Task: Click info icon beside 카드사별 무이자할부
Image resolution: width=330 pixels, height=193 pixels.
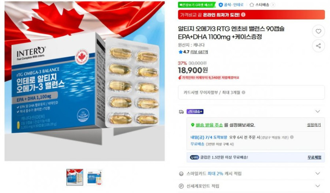Action: [x=243, y=92]
